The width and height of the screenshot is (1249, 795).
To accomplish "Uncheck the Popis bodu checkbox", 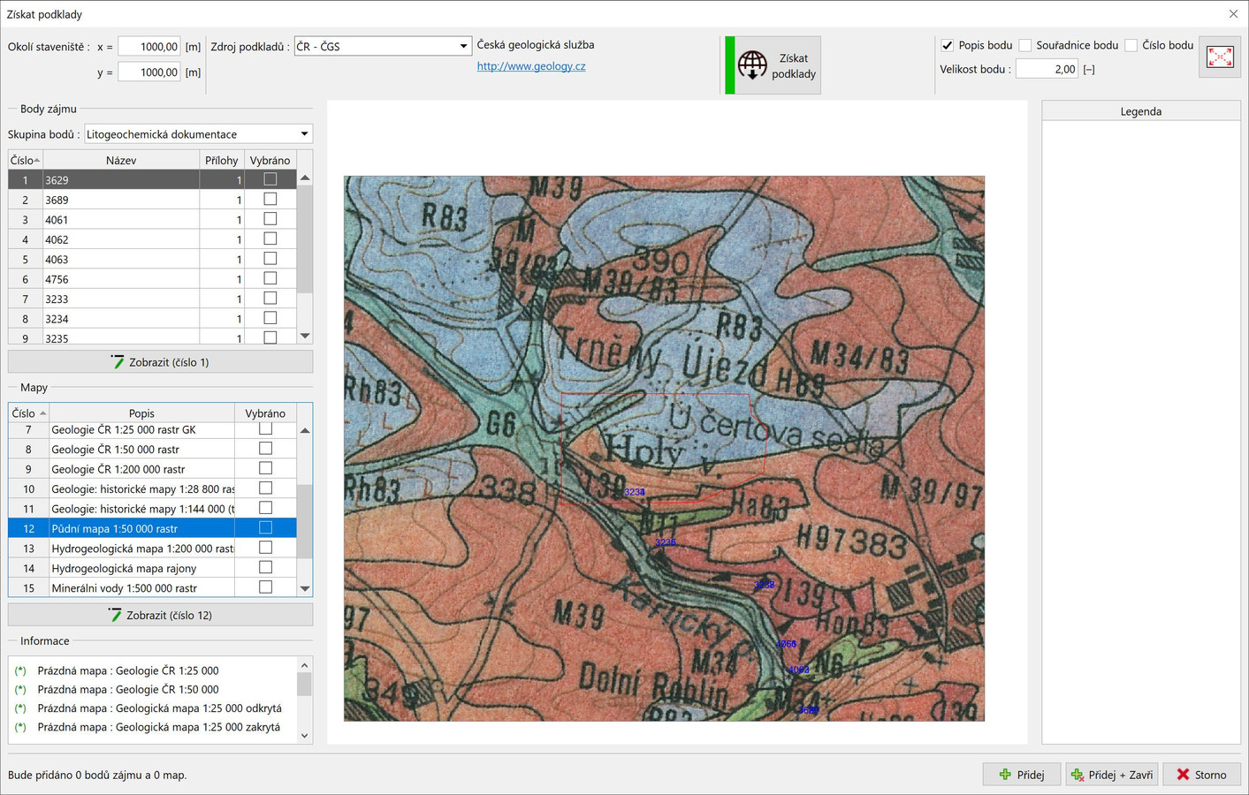I will coord(948,45).
